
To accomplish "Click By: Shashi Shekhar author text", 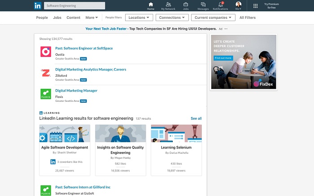I will pos(65,152).
